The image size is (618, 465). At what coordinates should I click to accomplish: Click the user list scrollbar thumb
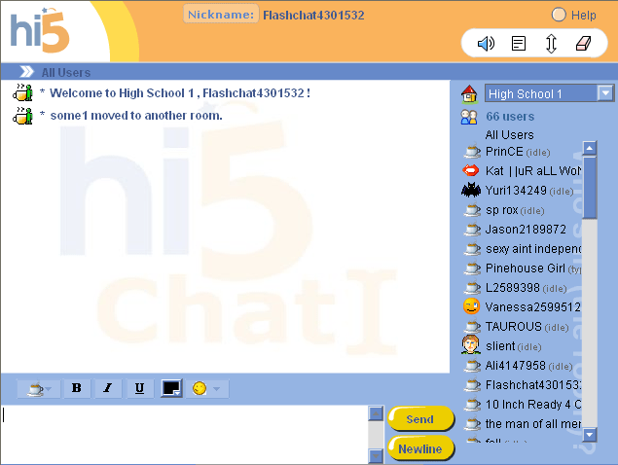tap(589, 187)
